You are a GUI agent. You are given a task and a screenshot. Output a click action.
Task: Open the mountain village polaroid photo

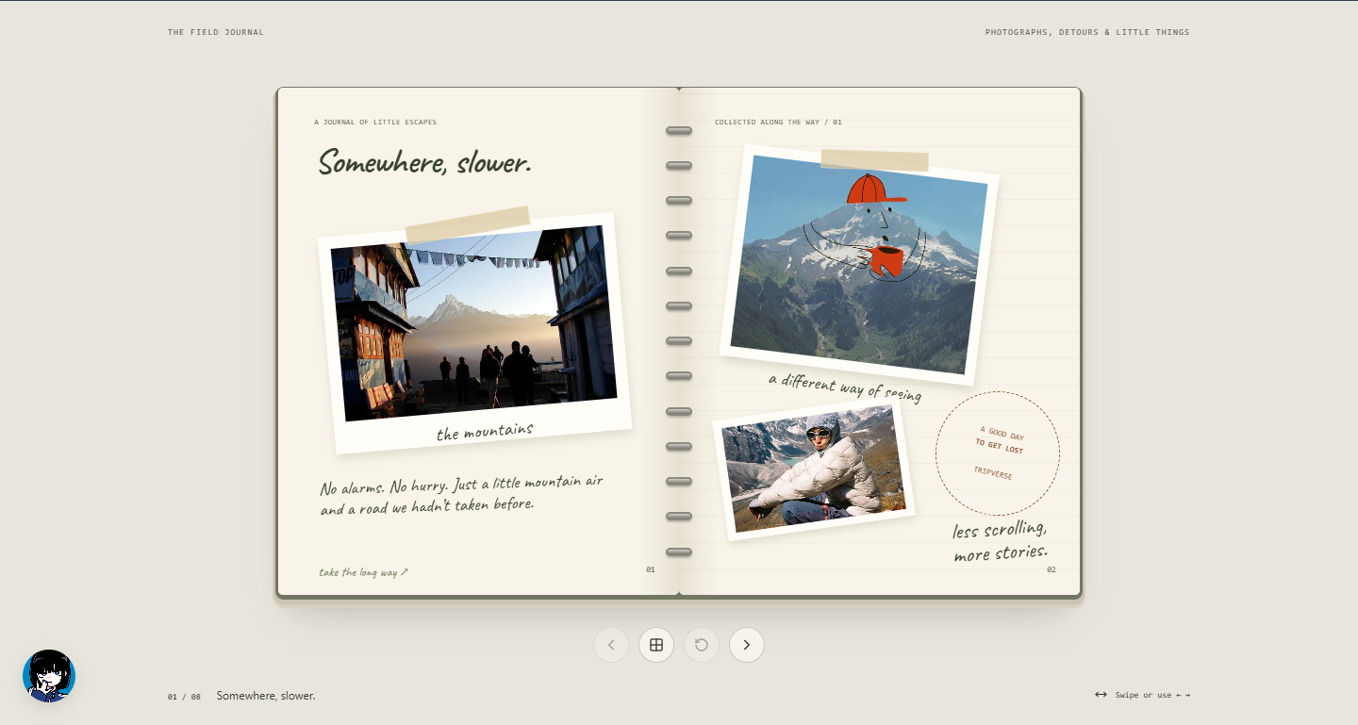point(474,333)
